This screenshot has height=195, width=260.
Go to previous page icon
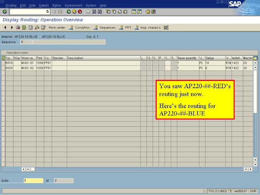point(114,12)
